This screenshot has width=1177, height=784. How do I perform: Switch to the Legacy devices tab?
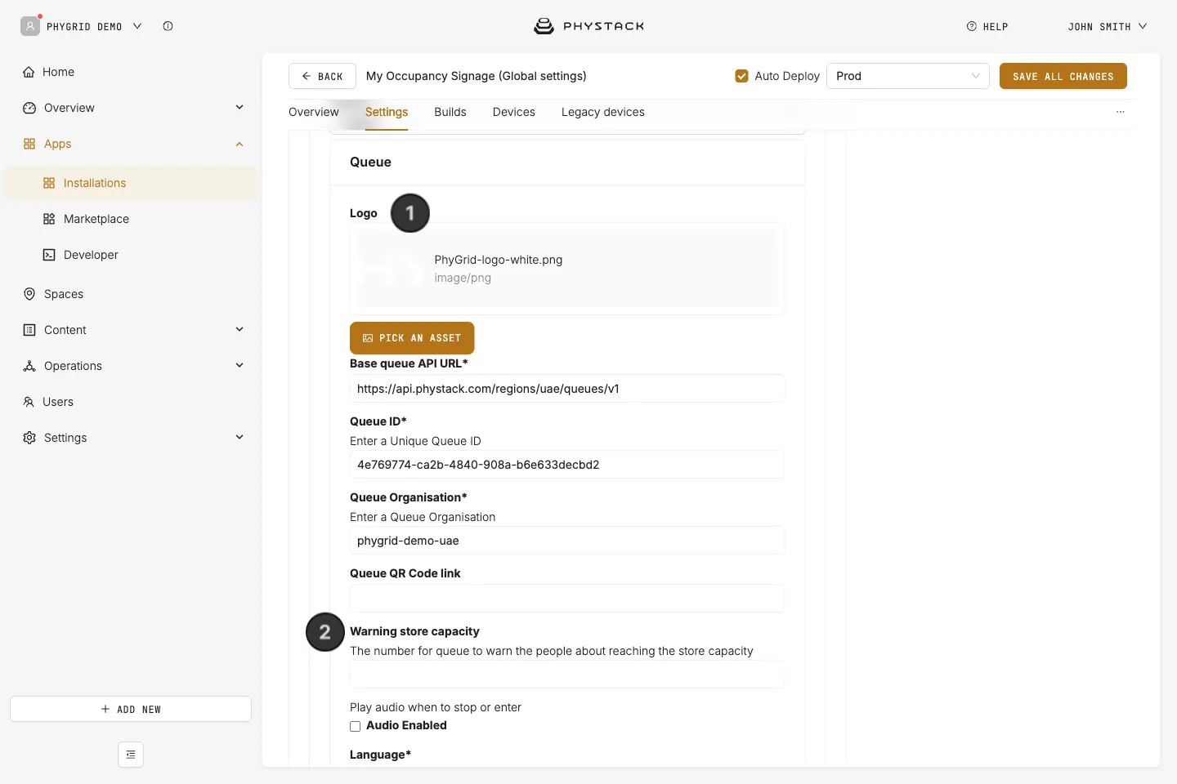pyautogui.click(x=603, y=112)
